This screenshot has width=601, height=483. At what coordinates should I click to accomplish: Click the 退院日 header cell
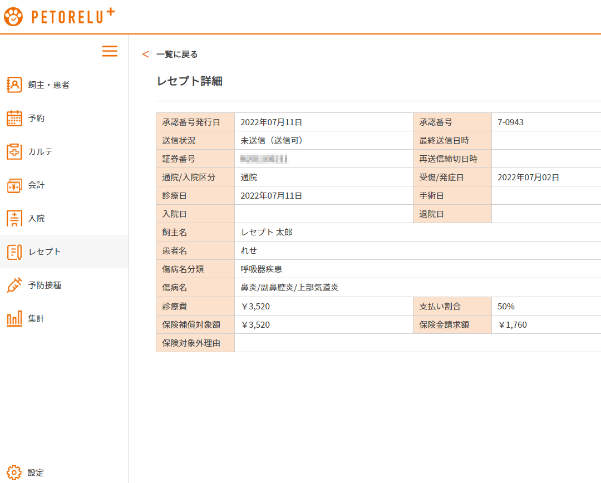tap(452, 214)
